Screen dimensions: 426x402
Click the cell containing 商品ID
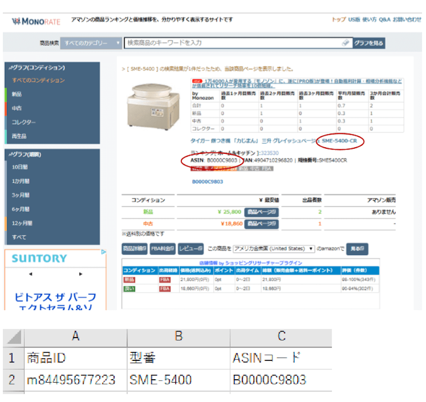pos(76,358)
